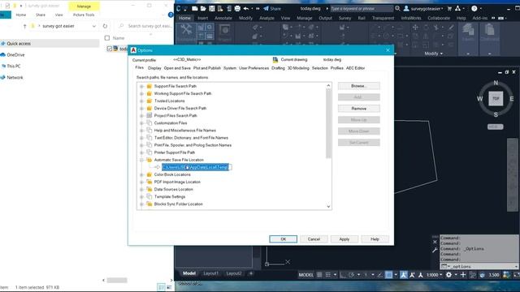The image size is (520, 292).
Task: Click the File Explorer horizontal scrollbar thumb
Action: click(117, 281)
